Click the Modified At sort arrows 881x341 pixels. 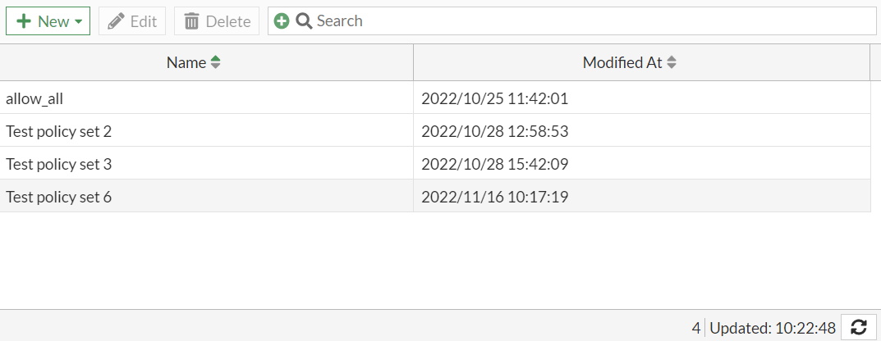(672, 62)
